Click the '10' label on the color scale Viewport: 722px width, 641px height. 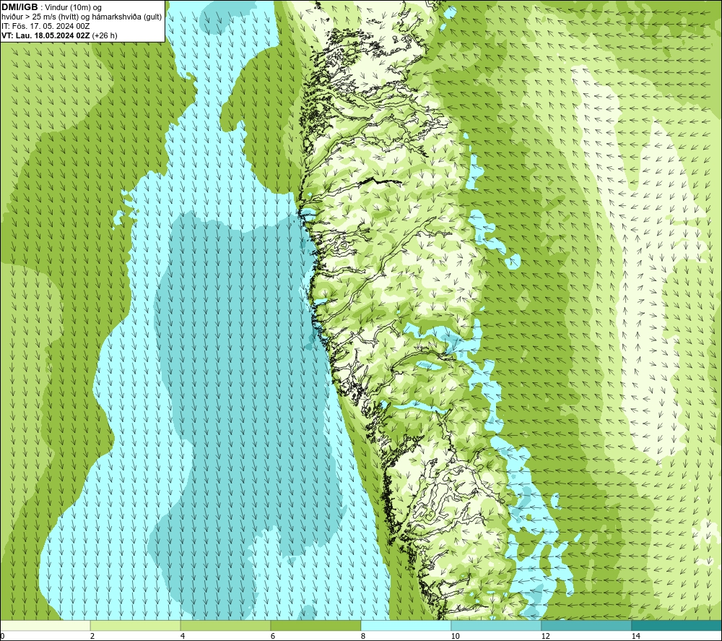coord(455,637)
